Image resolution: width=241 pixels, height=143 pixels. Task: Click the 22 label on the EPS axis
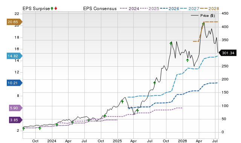click(17, 14)
